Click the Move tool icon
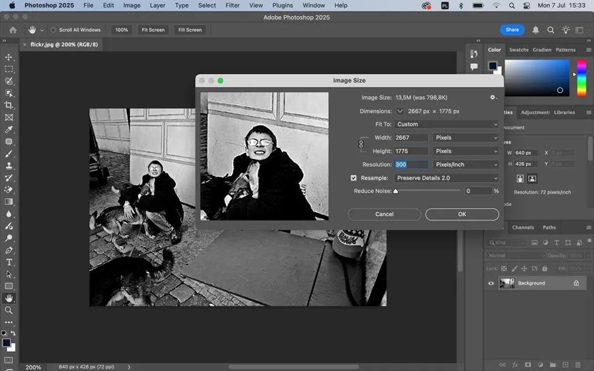The height and width of the screenshot is (371, 594). pyautogui.click(x=9, y=57)
